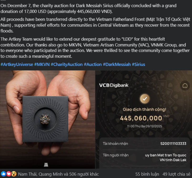The image size is (192, 178).
Task: Open the #ArtkeyUniverse hashtag
Action: (x=17, y=64)
